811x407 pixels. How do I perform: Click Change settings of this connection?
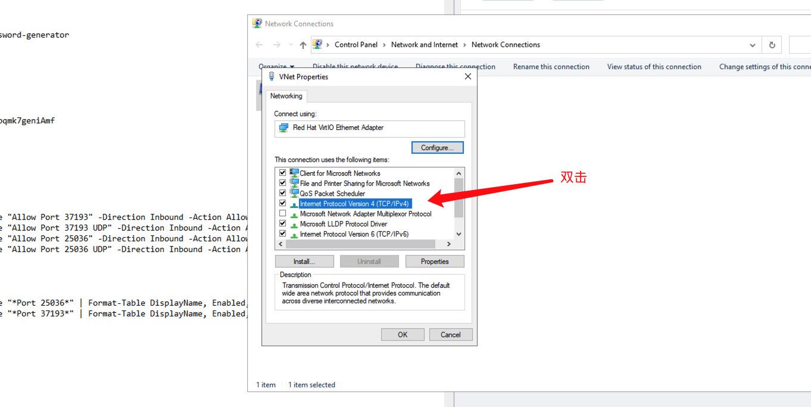pos(765,67)
